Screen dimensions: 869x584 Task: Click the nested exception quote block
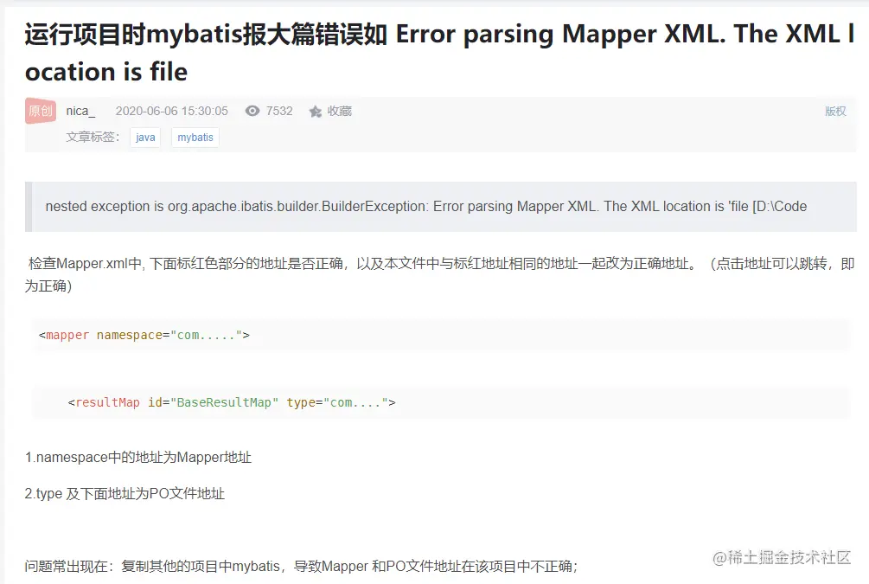pos(441,206)
